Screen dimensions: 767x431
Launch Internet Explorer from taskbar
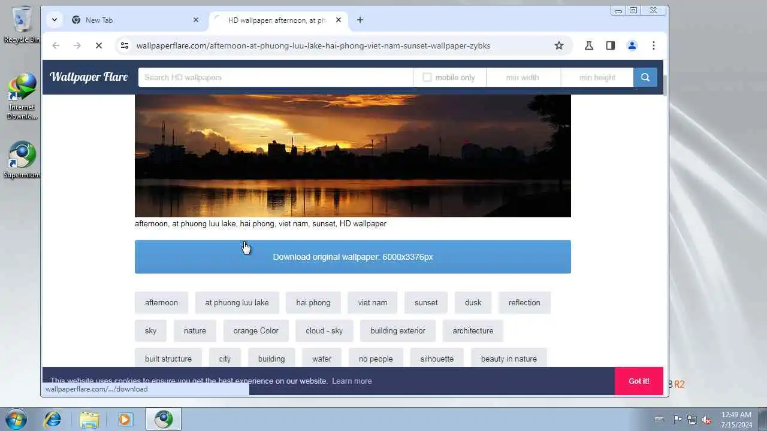[x=53, y=419]
